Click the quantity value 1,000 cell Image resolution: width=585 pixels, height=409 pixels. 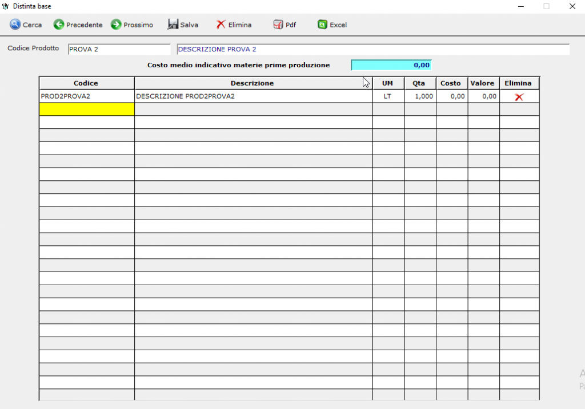point(420,96)
